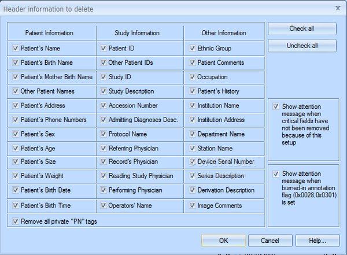The width and height of the screenshot is (347, 255).
Task: Open Help for this dialog
Action: (317, 241)
